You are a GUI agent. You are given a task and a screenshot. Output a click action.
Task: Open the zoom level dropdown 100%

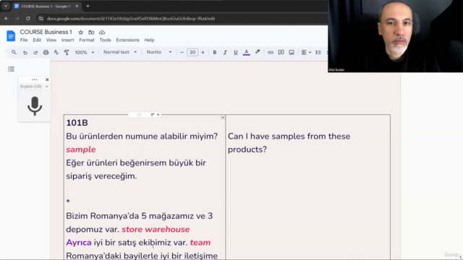point(84,52)
